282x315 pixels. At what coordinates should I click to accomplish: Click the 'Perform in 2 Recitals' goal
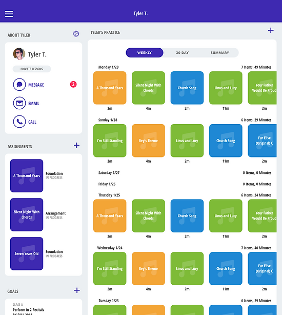pos(28,309)
